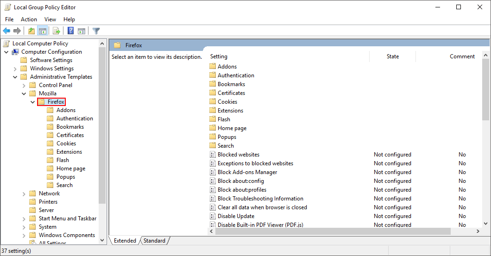Click the Search folder icon in settings list
The image size is (491, 256).
(213, 145)
